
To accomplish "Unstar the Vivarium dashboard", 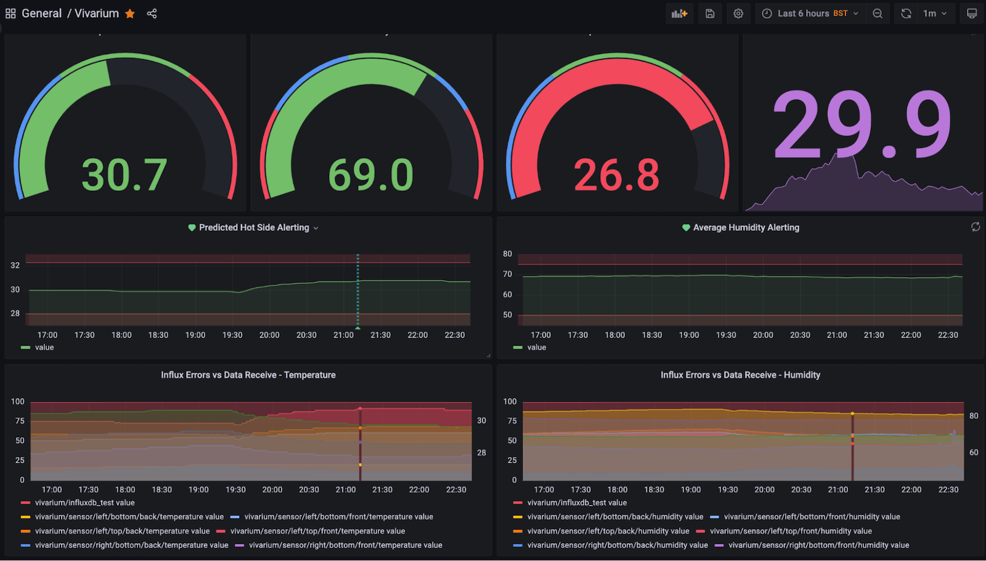I will point(129,13).
